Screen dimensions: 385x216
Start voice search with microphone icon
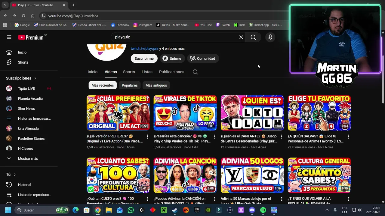pos(270,37)
